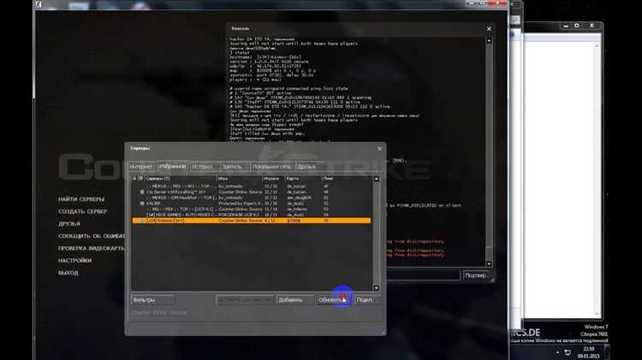Select the NICE GAMES server entry
The width and height of the screenshot is (642, 360).
click(x=180, y=215)
